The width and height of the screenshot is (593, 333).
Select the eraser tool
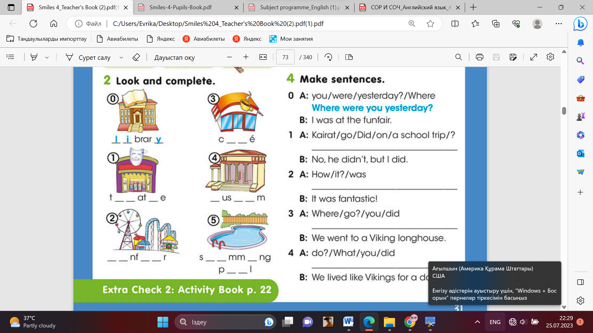point(136,57)
